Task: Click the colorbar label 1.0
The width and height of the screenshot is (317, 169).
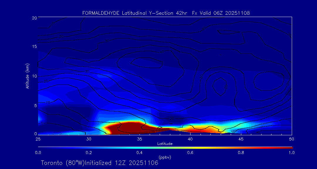Action: click(x=291, y=153)
